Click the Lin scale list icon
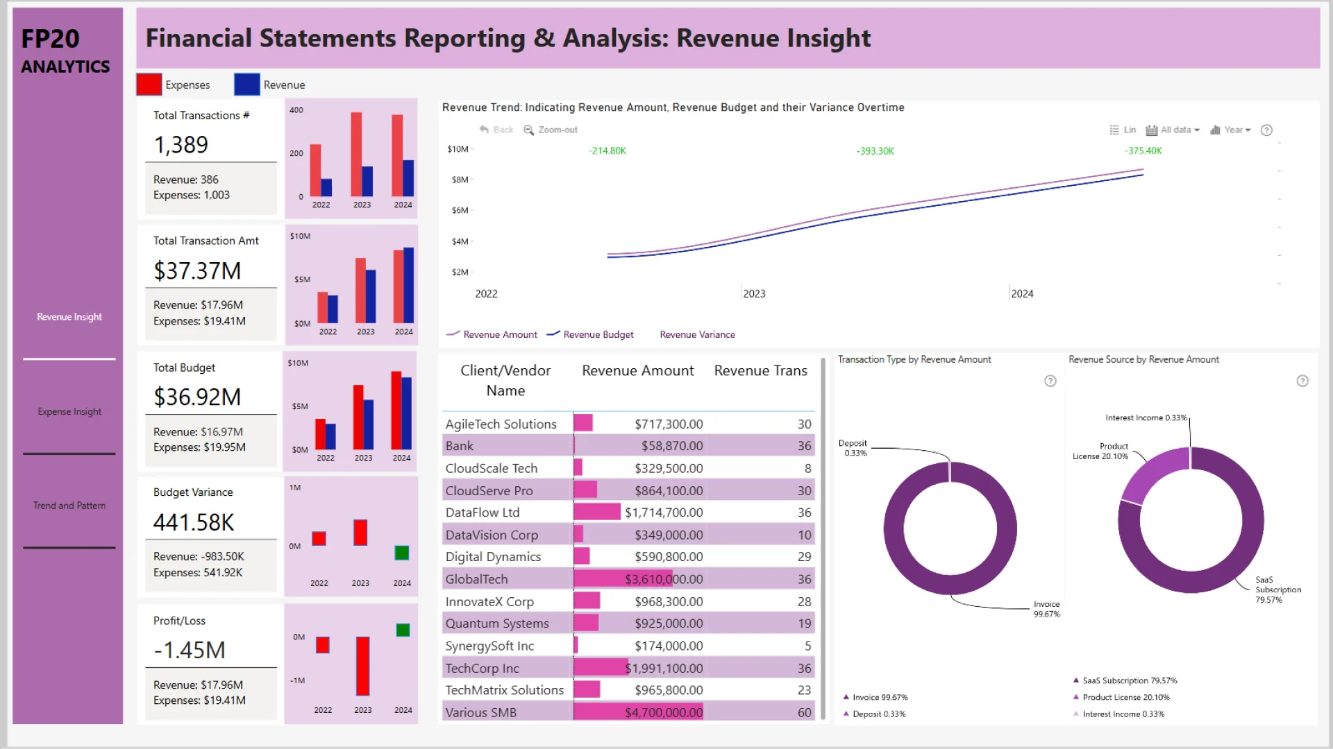 point(1114,130)
